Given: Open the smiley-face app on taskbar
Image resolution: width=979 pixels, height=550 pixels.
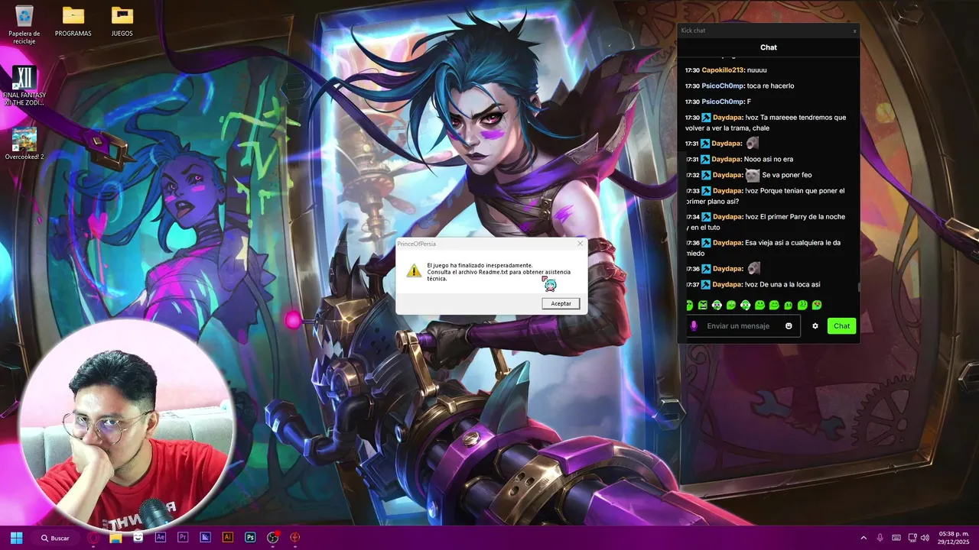Looking at the screenshot, I should click(x=138, y=538).
